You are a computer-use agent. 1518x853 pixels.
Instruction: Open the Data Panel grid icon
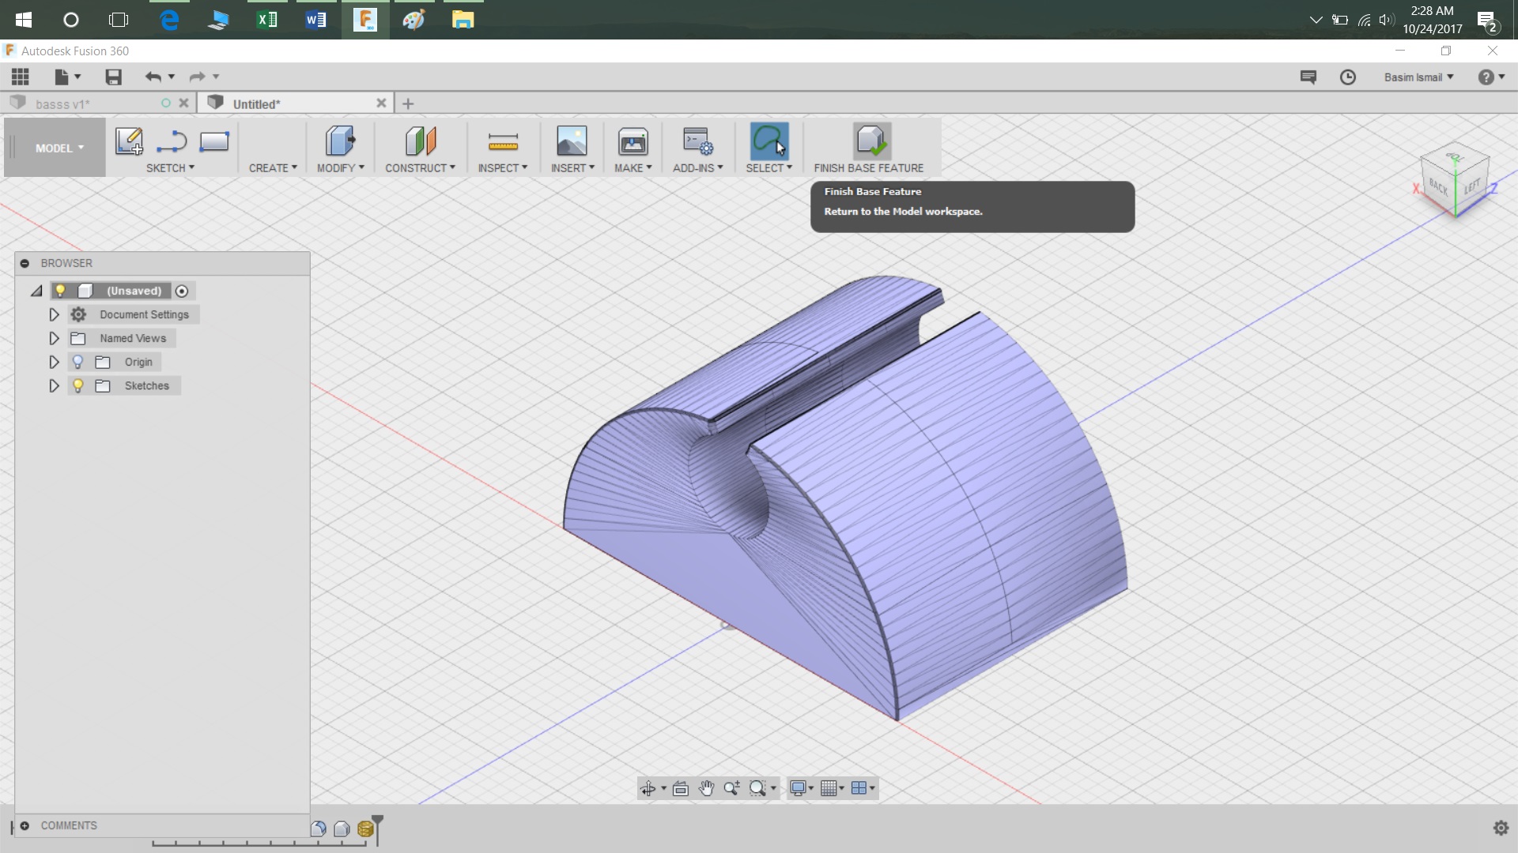click(21, 77)
